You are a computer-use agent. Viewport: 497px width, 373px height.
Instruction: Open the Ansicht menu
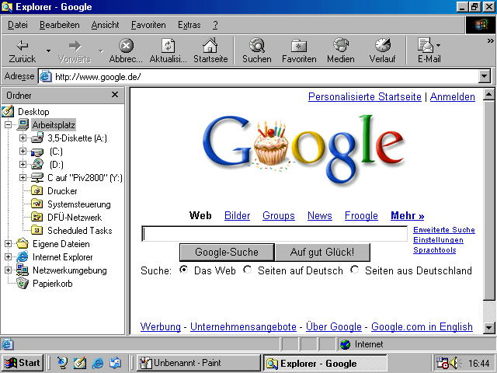[x=105, y=25]
